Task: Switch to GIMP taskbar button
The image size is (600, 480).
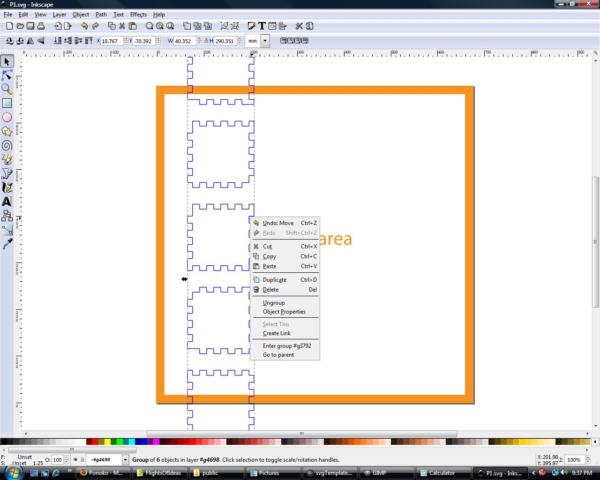Action: tap(386, 473)
